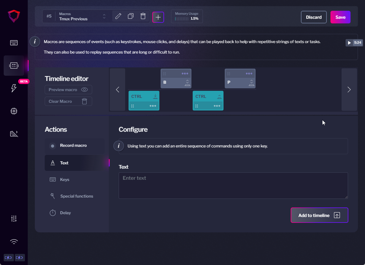Clear Macro from the timeline
This screenshot has width=365, height=265.
point(68,101)
